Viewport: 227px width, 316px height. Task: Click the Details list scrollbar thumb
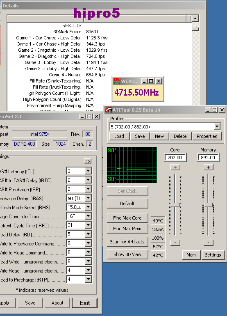(195, 29)
